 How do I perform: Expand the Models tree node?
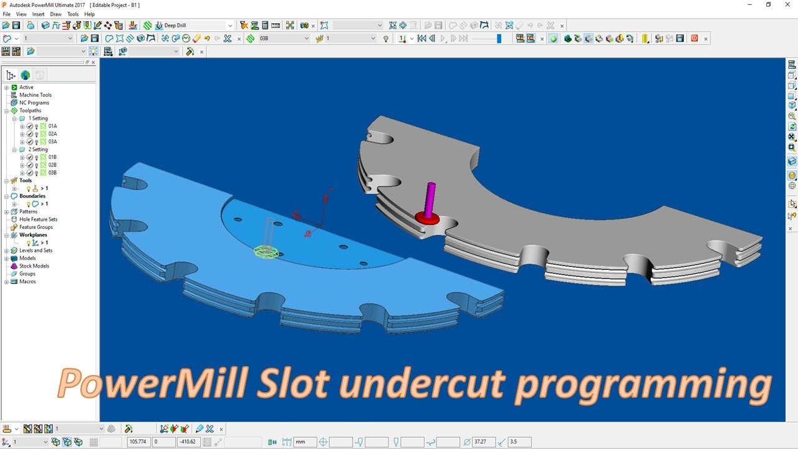point(6,258)
